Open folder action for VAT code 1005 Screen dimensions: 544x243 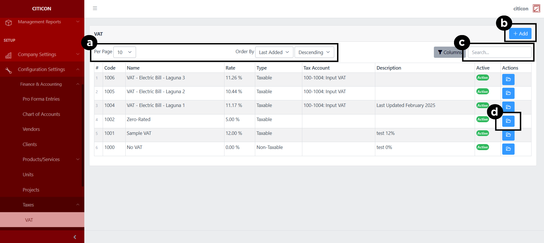[508, 93]
